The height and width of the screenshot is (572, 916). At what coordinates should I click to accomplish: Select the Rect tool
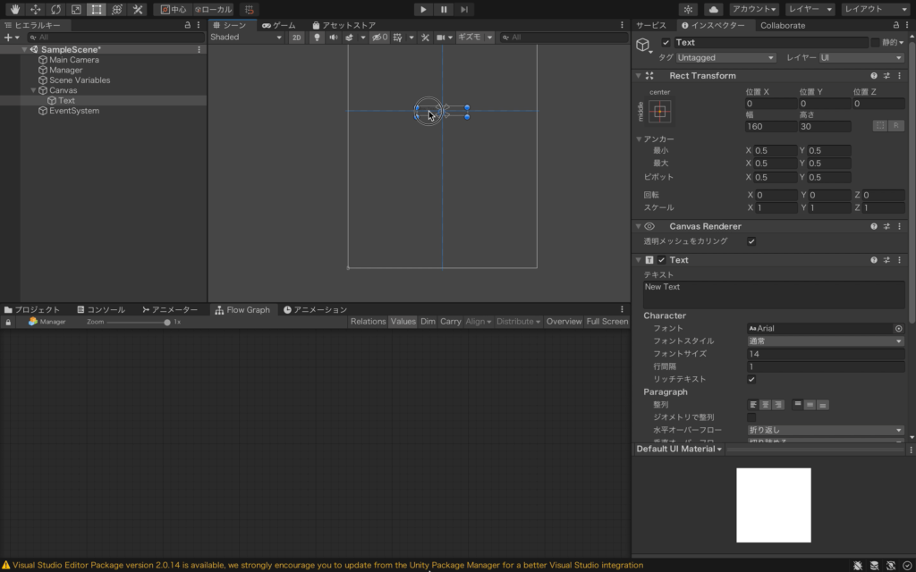[97, 9]
